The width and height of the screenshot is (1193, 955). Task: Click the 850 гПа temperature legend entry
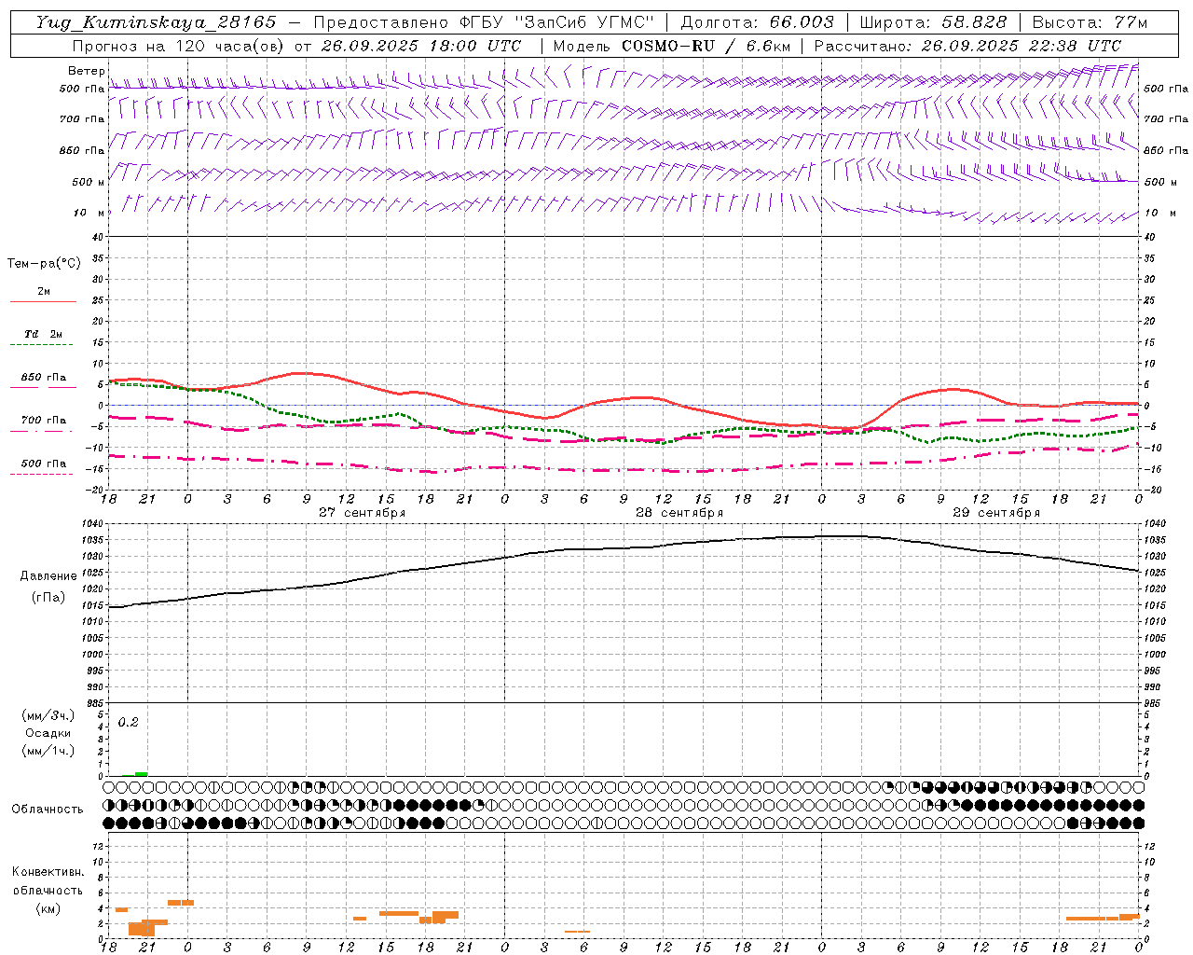coord(44,378)
